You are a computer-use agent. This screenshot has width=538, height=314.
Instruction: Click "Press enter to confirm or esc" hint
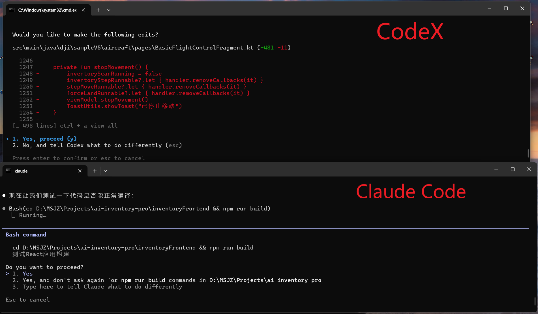[x=78, y=158]
